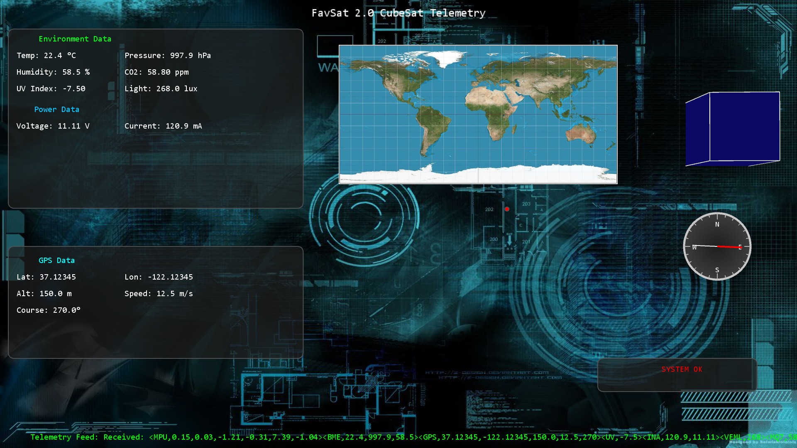
Task: Select Course: 270.0° reading
Action: [49, 310]
